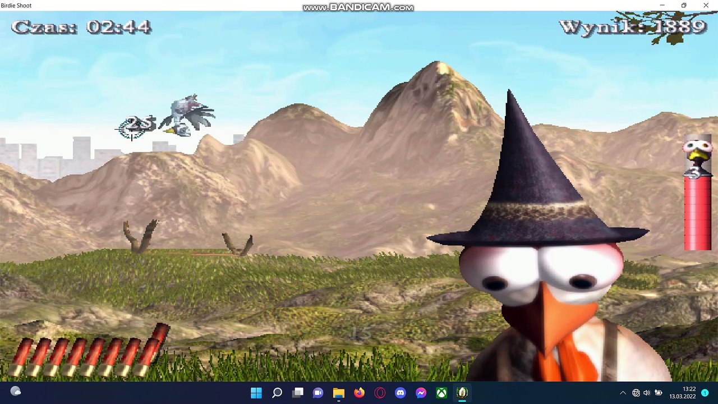The width and height of the screenshot is (718, 404).
Task: Open the clock and calendar flyout
Action: (682, 393)
